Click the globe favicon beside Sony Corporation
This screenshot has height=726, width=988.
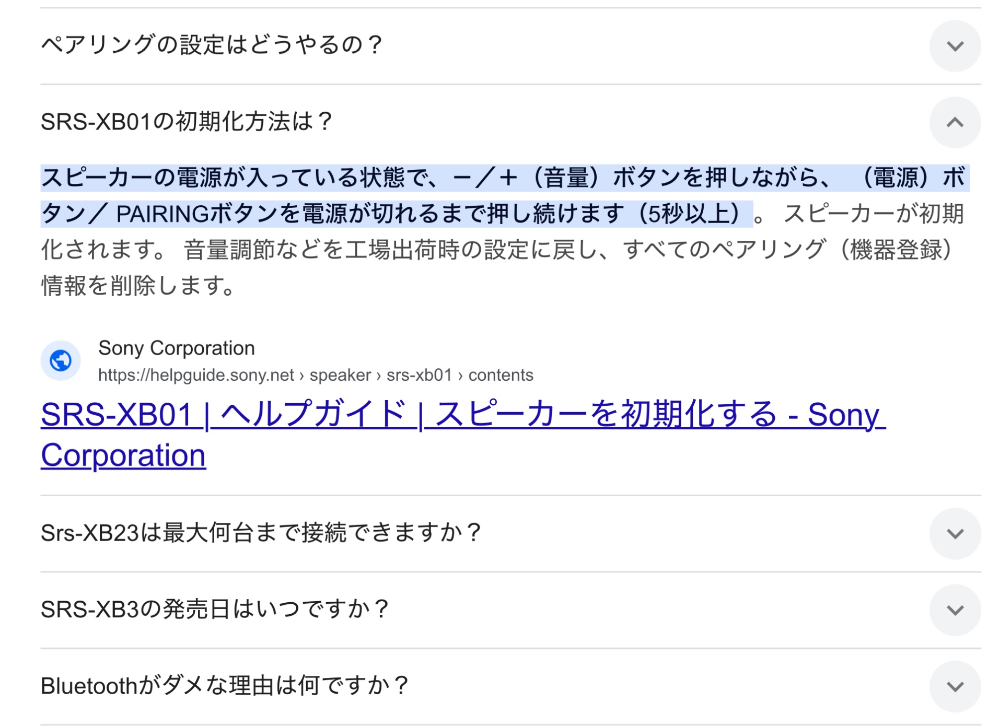(x=61, y=360)
